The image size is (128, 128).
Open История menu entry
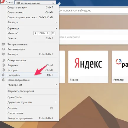(29, 70)
